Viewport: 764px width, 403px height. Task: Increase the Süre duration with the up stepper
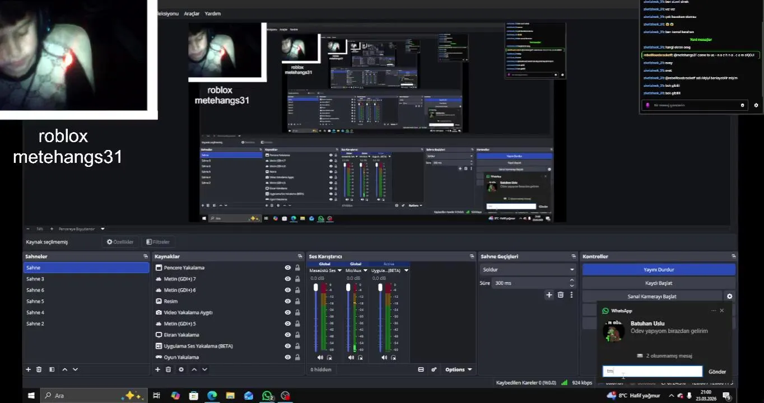click(572, 280)
